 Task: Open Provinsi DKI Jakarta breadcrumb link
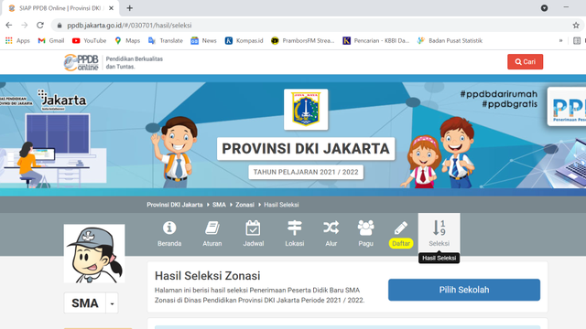[x=175, y=205]
